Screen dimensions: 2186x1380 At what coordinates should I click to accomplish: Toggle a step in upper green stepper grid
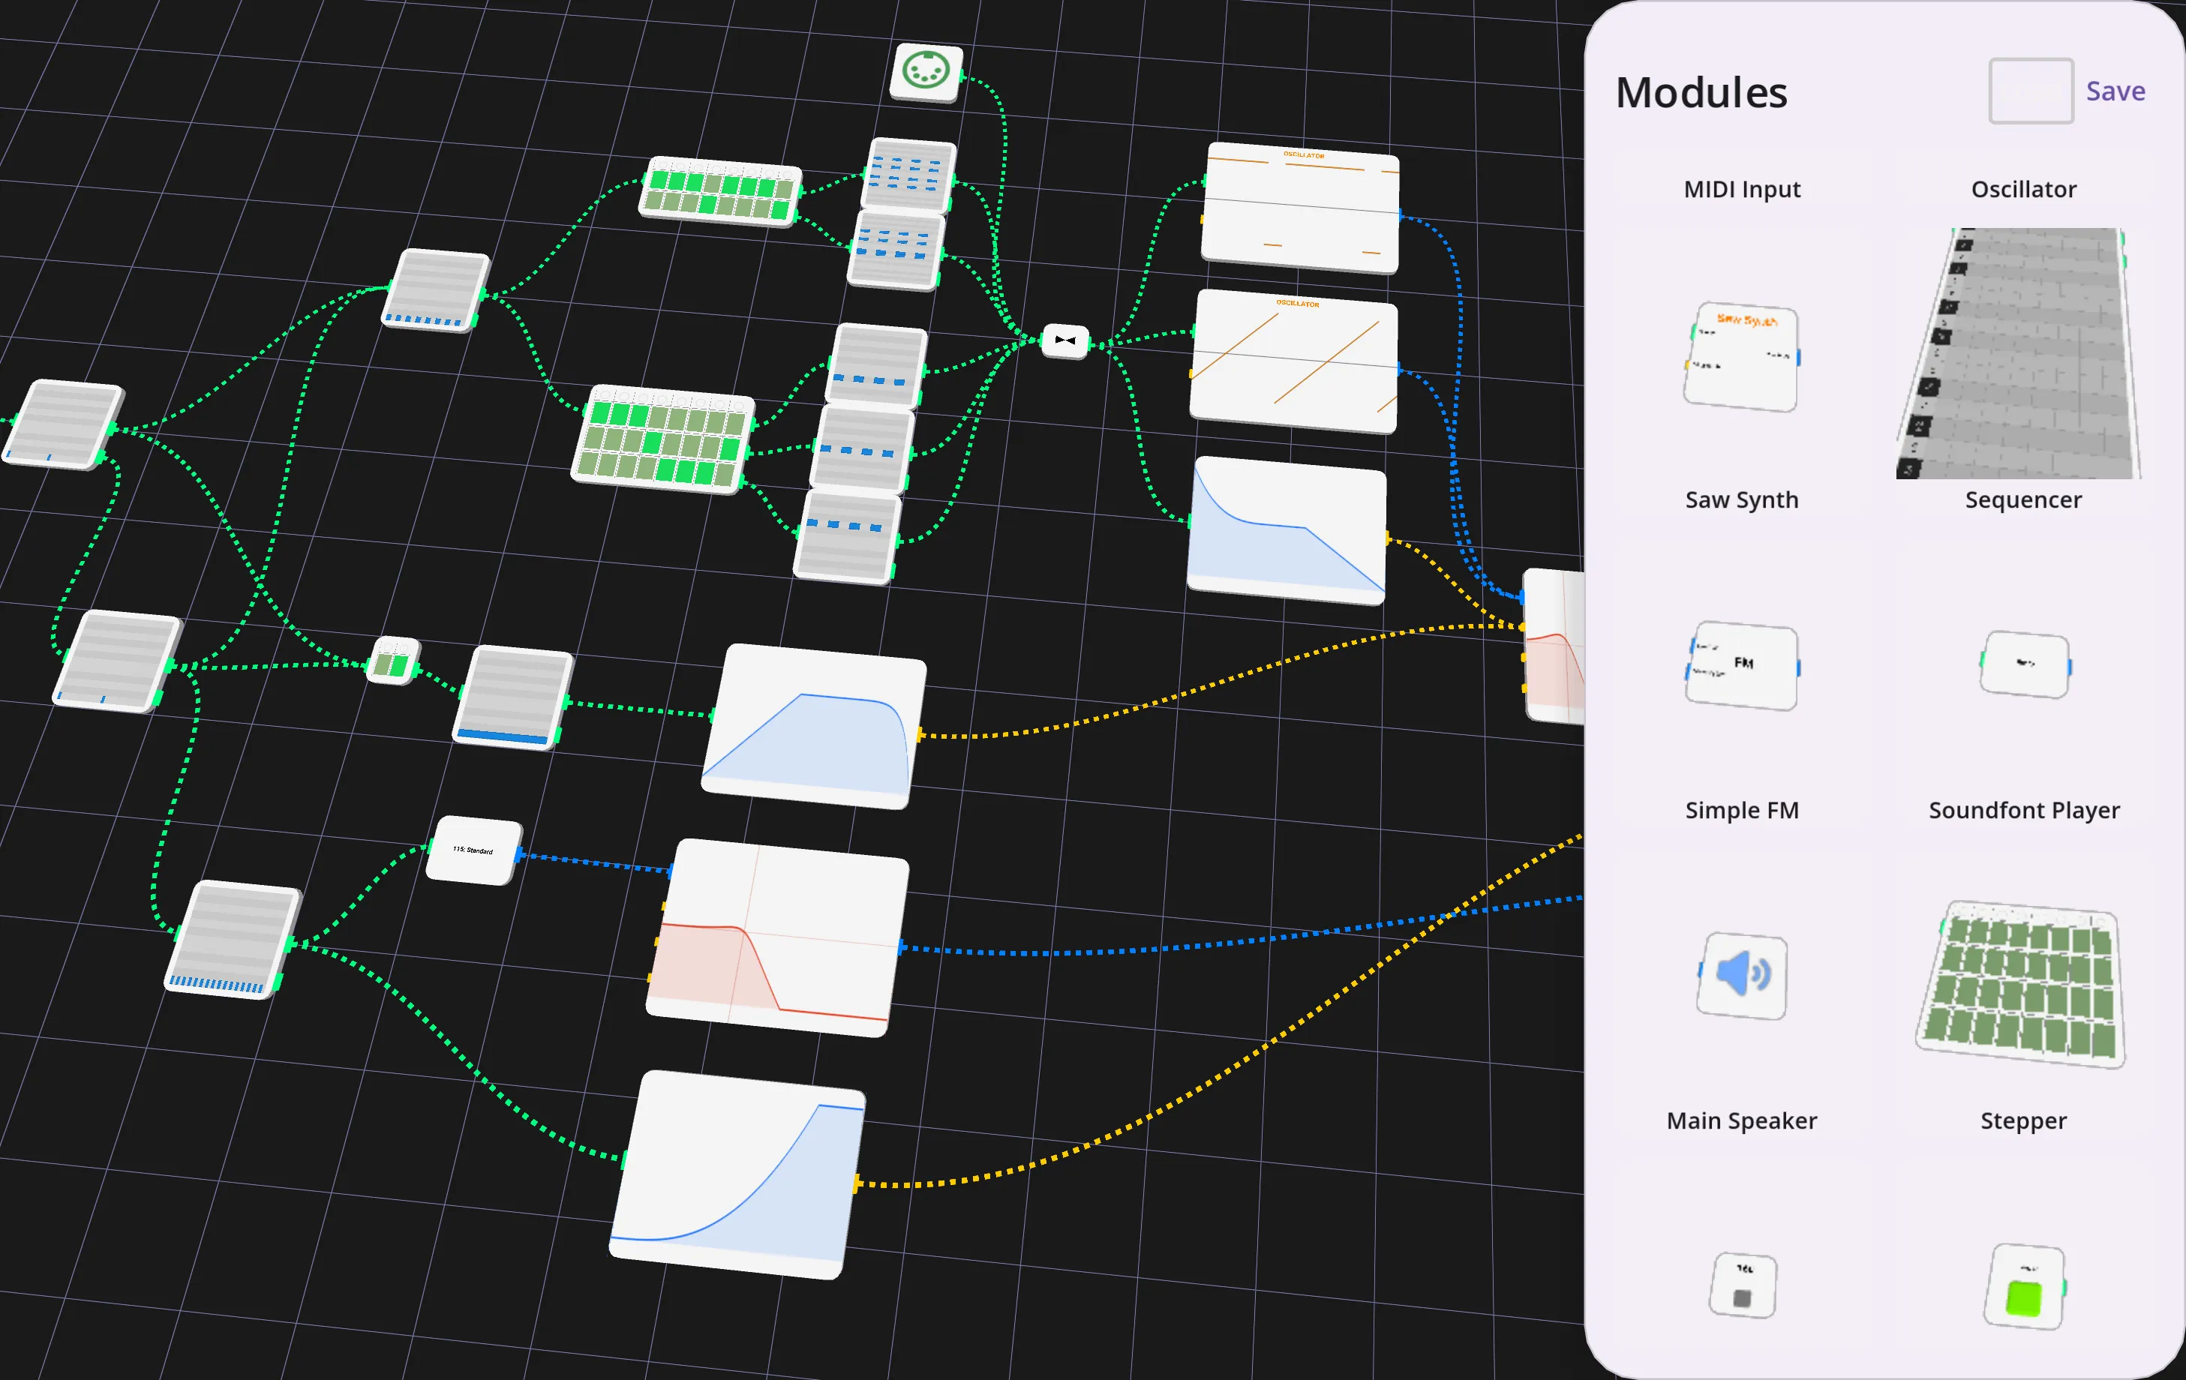[x=720, y=190]
